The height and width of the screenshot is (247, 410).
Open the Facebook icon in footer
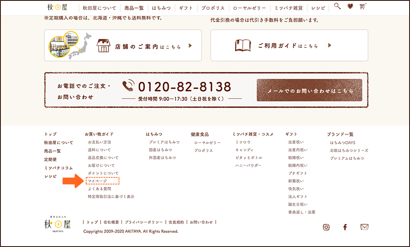[x=345, y=227]
